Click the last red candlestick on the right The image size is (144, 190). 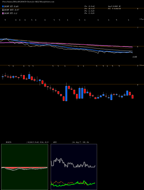click(132, 97)
